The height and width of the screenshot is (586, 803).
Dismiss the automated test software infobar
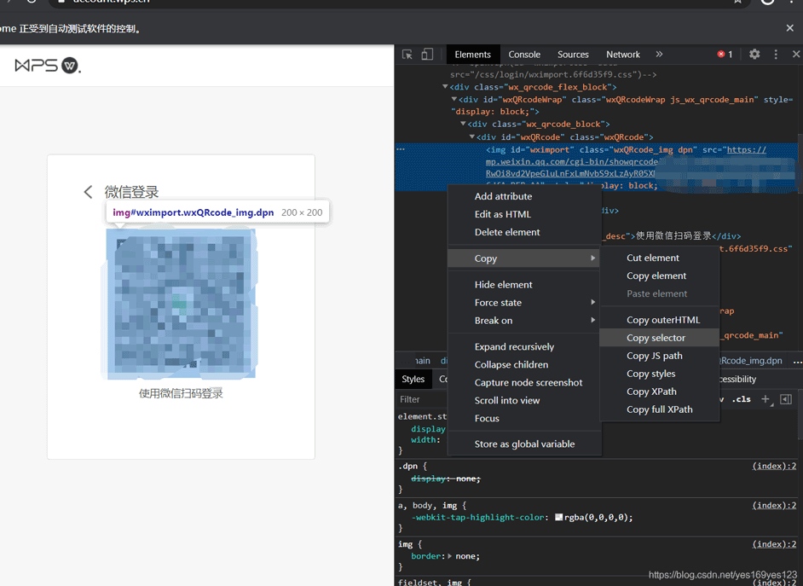click(789, 28)
